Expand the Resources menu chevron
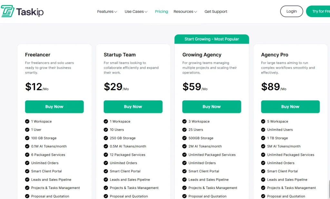This screenshot has width=330, height=199. click(195, 12)
